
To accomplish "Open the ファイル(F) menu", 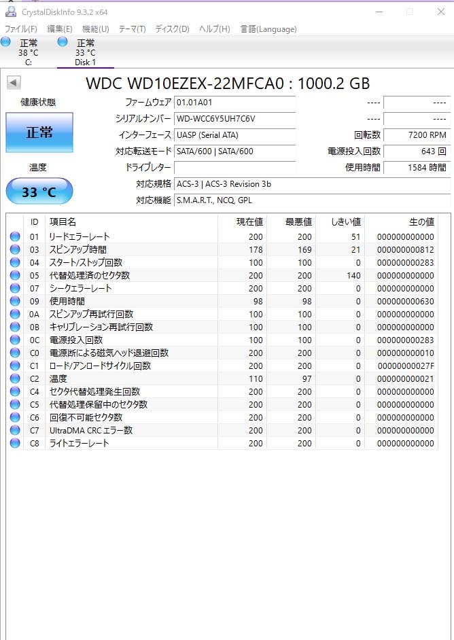I will (21, 29).
